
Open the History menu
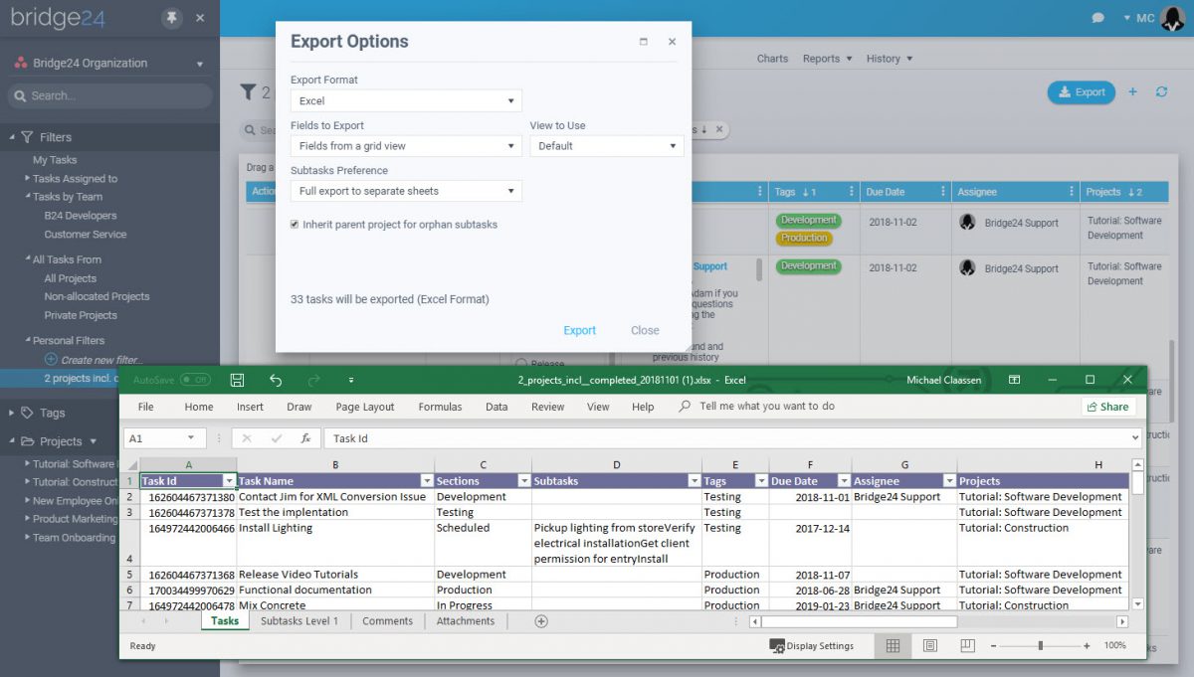889,59
